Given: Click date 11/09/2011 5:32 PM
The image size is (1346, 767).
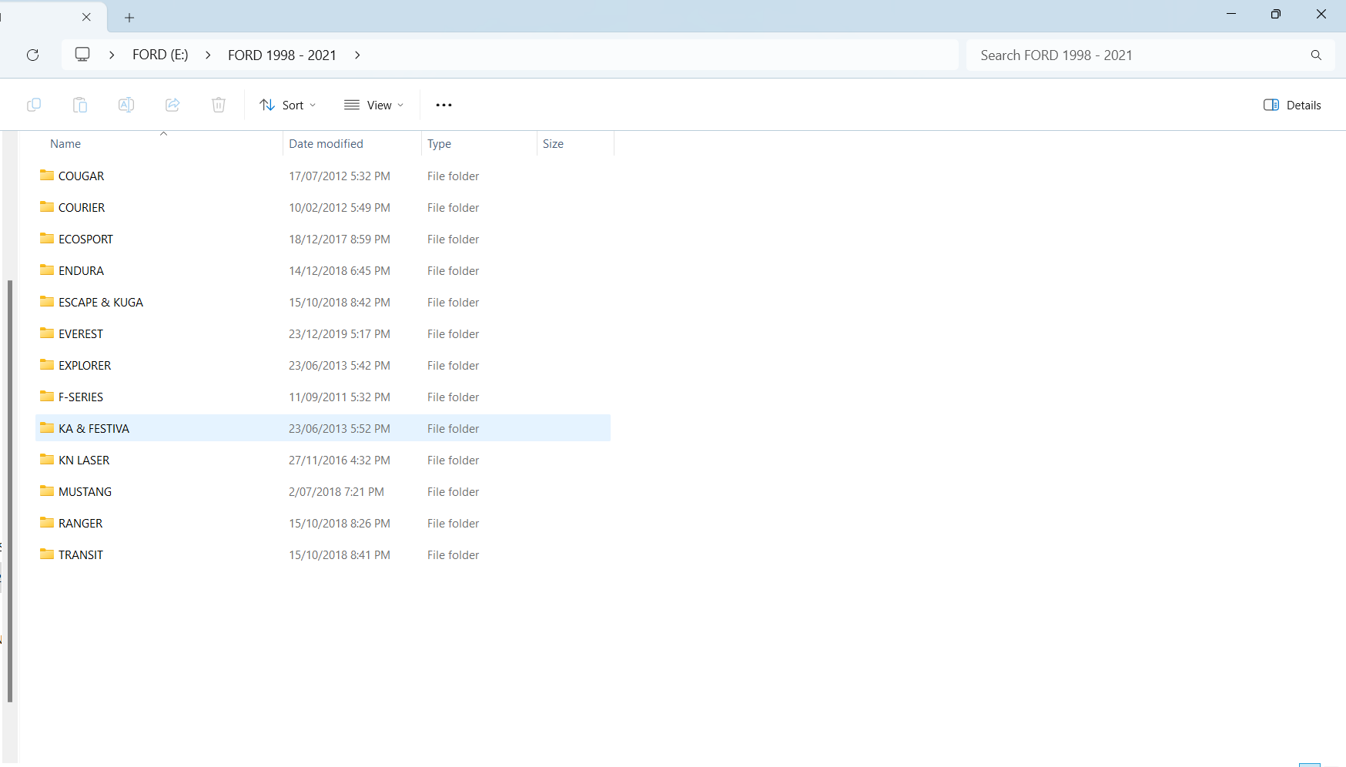Looking at the screenshot, I should pyautogui.click(x=340, y=397).
